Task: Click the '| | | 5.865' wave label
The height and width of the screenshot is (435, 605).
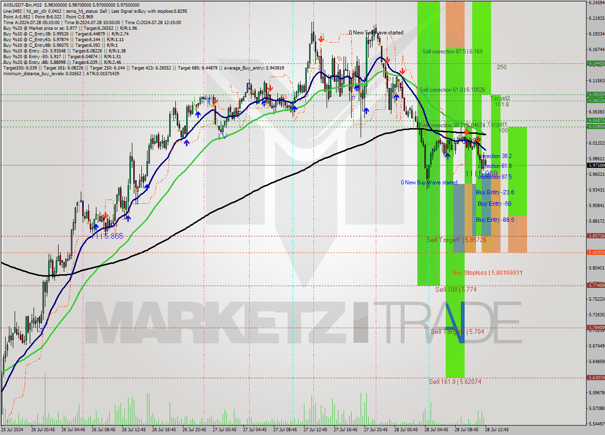Action: point(108,236)
